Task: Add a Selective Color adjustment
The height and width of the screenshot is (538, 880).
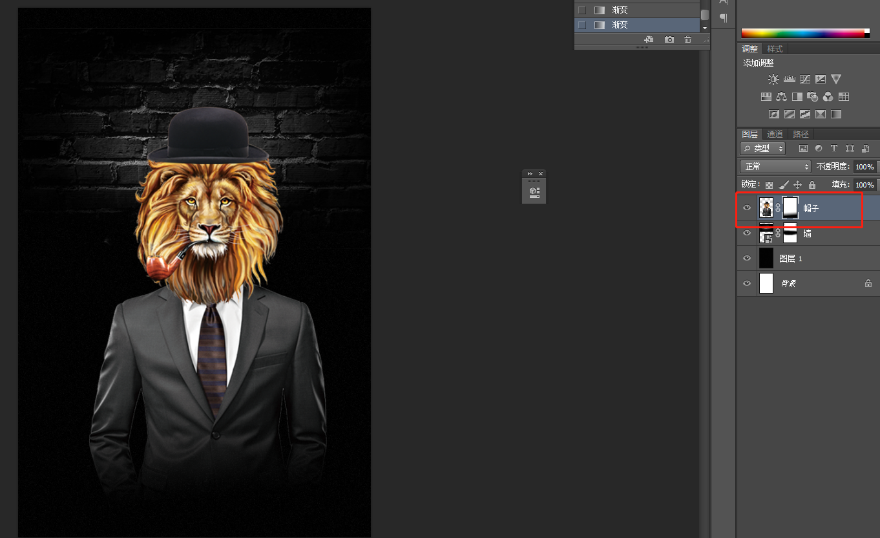Action: coord(821,114)
